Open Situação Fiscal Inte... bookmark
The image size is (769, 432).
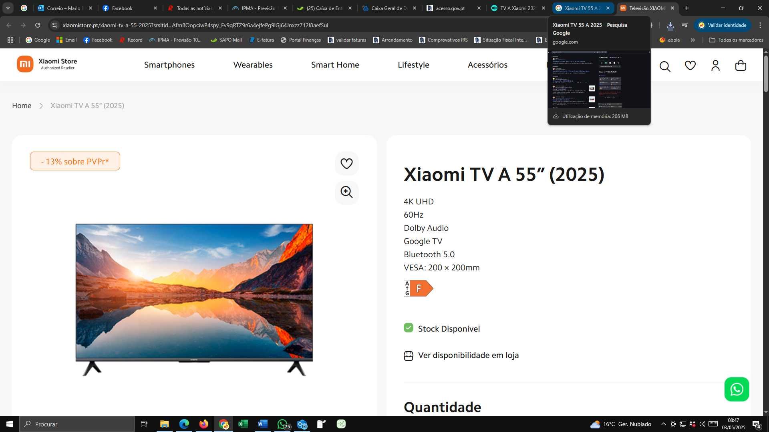(x=501, y=40)
